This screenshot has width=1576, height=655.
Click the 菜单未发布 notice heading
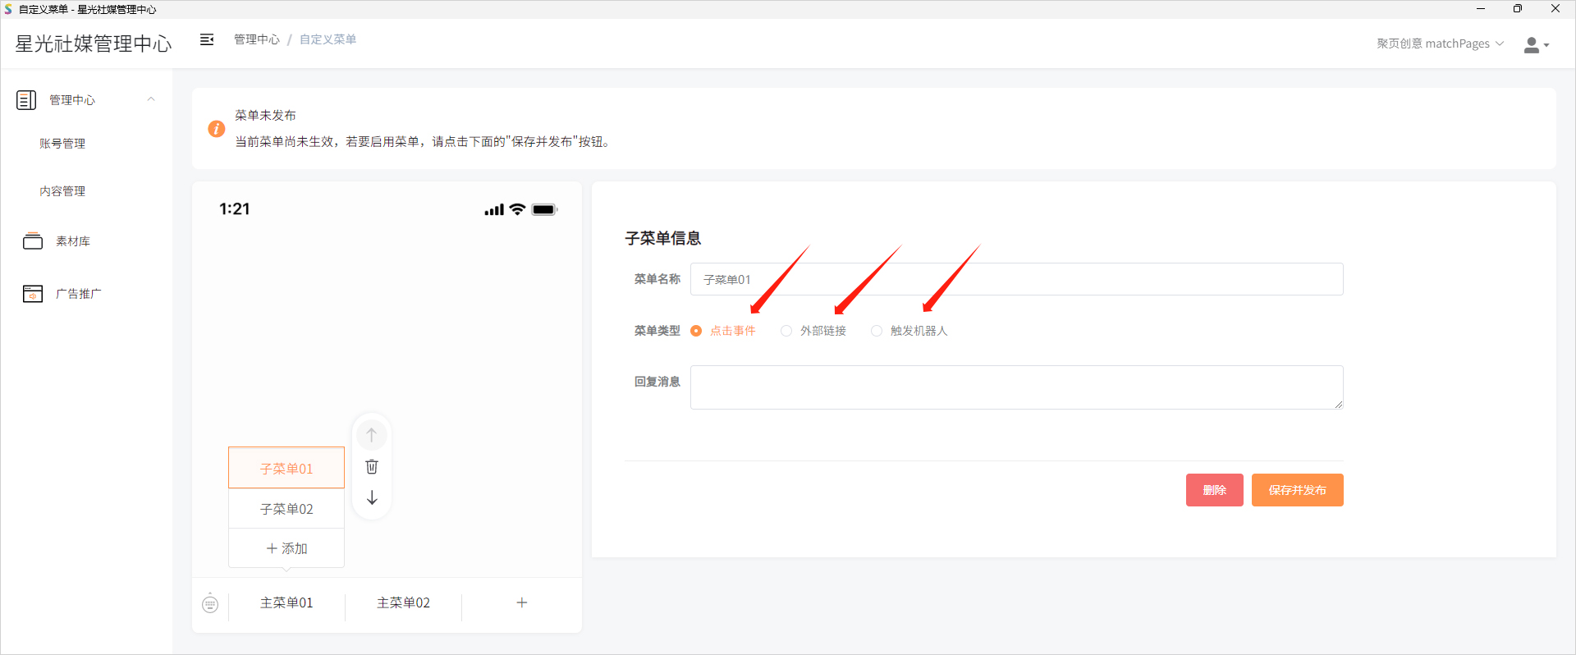tap(265, 116)
